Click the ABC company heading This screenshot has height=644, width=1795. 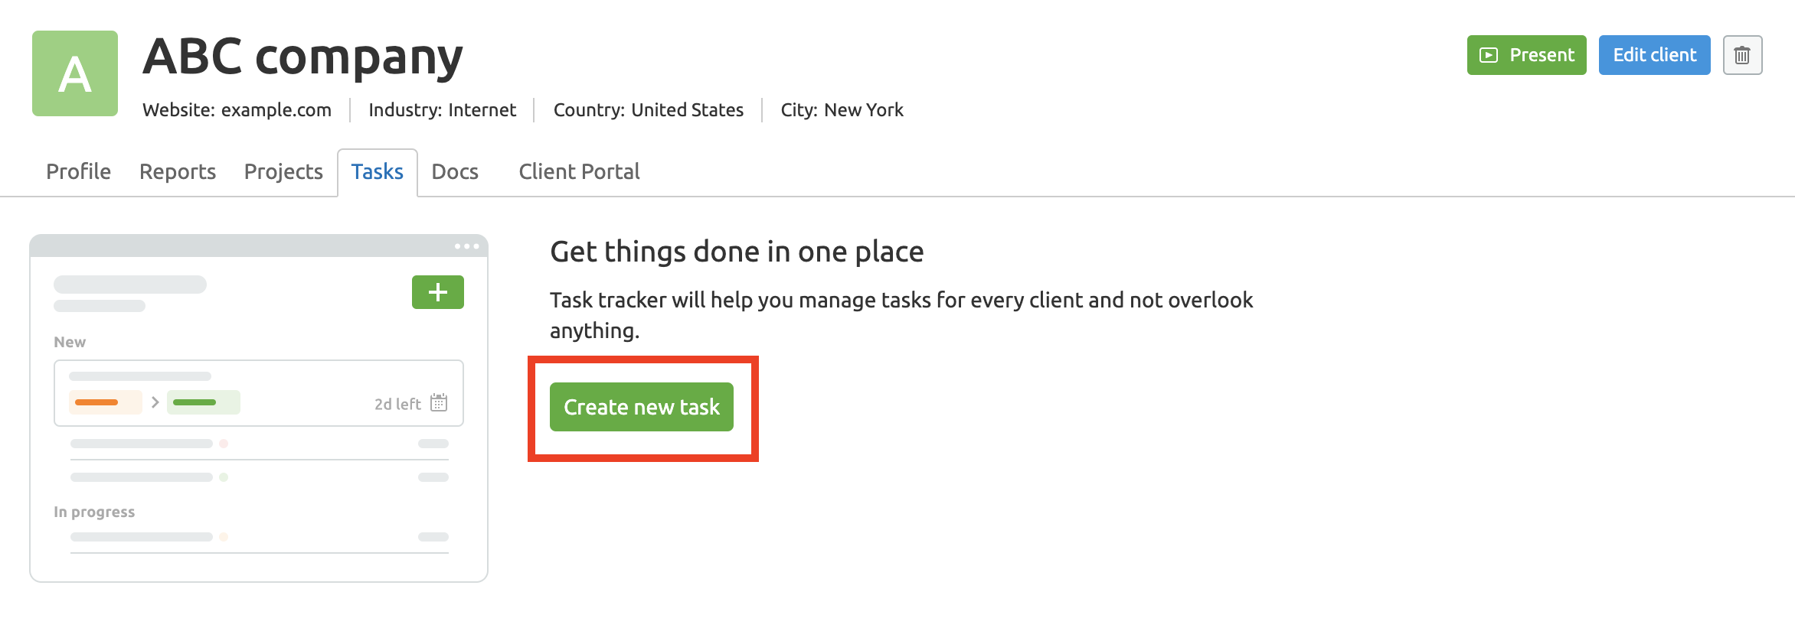(302, 57)
